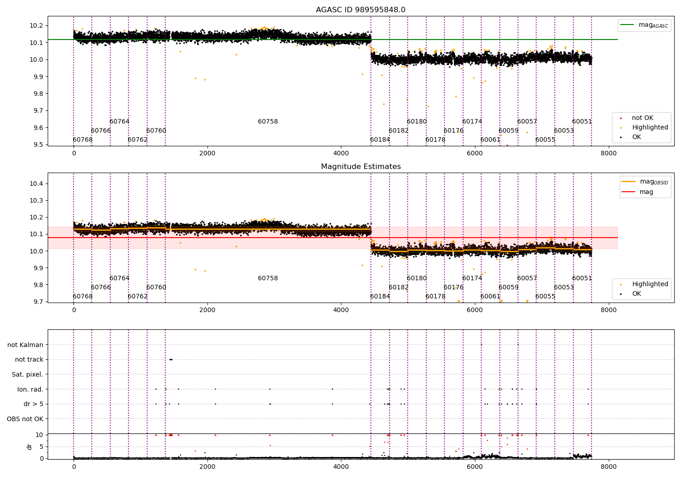This screenshot has width=681, height=477.
Task: Click obsid label 60182 in Magnitude Estimates plot
Action: pos(399,288)
